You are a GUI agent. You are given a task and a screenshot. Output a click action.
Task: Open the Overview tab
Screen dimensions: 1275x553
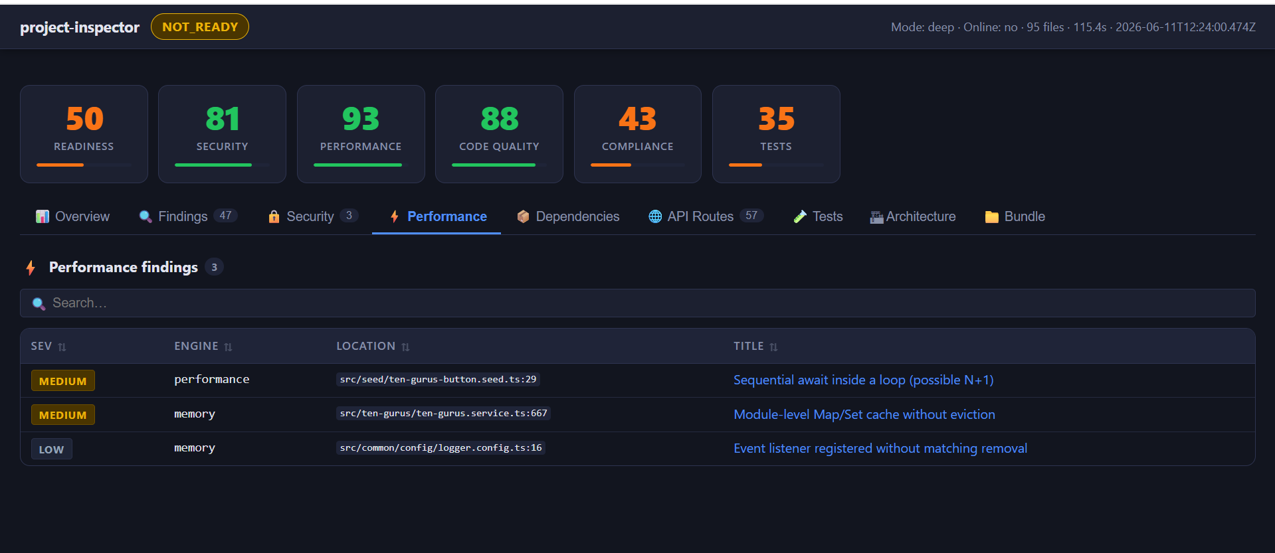[x=72, y=216]
